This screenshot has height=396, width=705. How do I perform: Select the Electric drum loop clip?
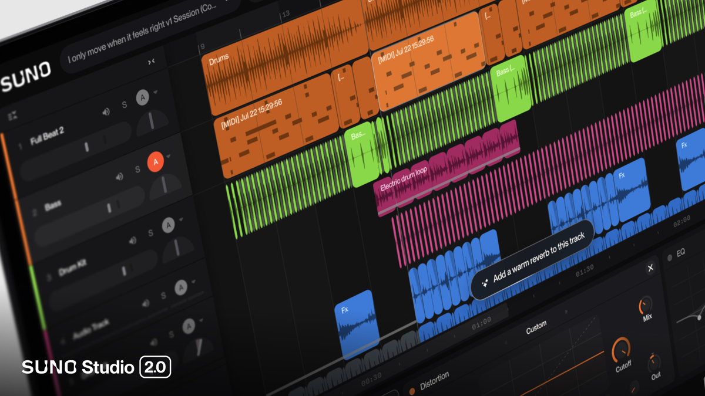point(448,168)
